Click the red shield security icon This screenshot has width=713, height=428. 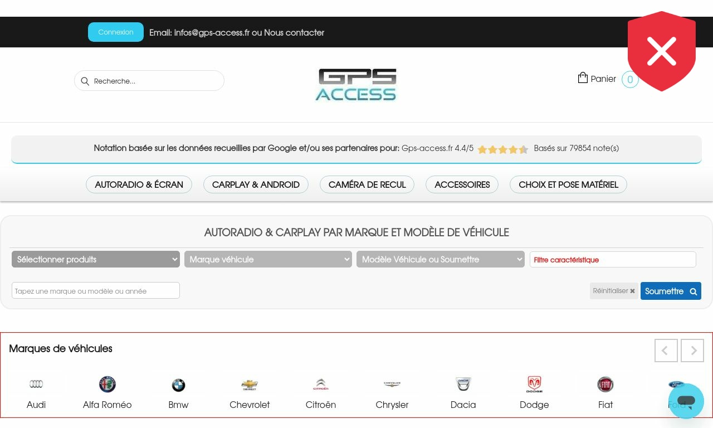coord(662,51)
